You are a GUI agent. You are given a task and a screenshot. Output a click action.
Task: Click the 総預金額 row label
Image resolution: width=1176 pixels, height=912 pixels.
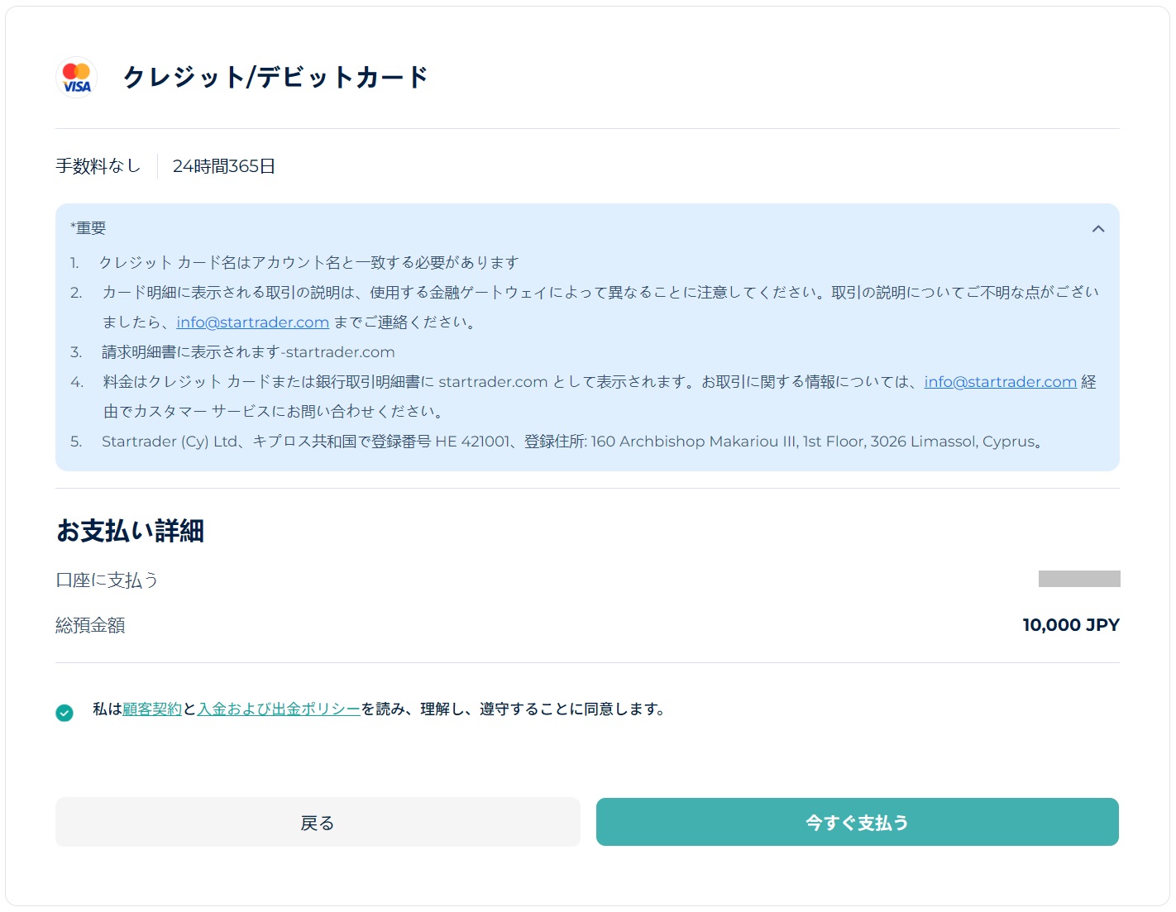[90, 626]
